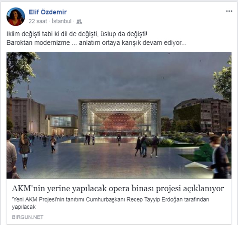The height and width of the screenshot is (225, 238).
Task: Click the BIRGUN.NET source label
Action: tap(28, 217)
